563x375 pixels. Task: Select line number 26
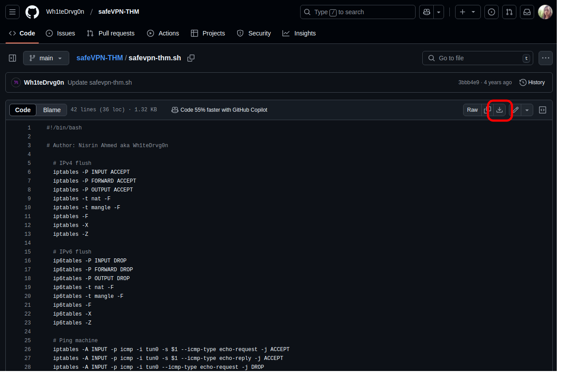28,349
